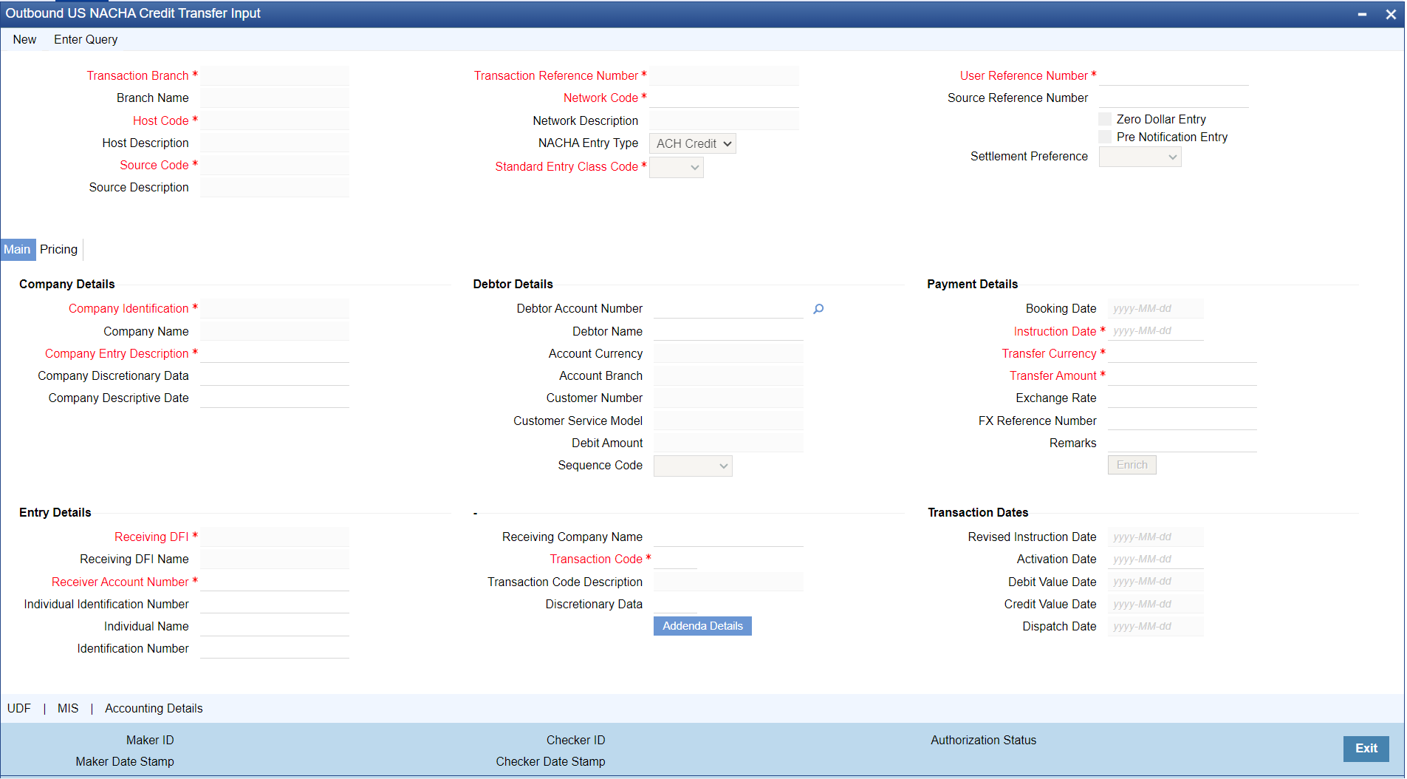Click the Company Details section heading
The width and height of the screenshot is (1407, 779).
[x=67, y=285]
